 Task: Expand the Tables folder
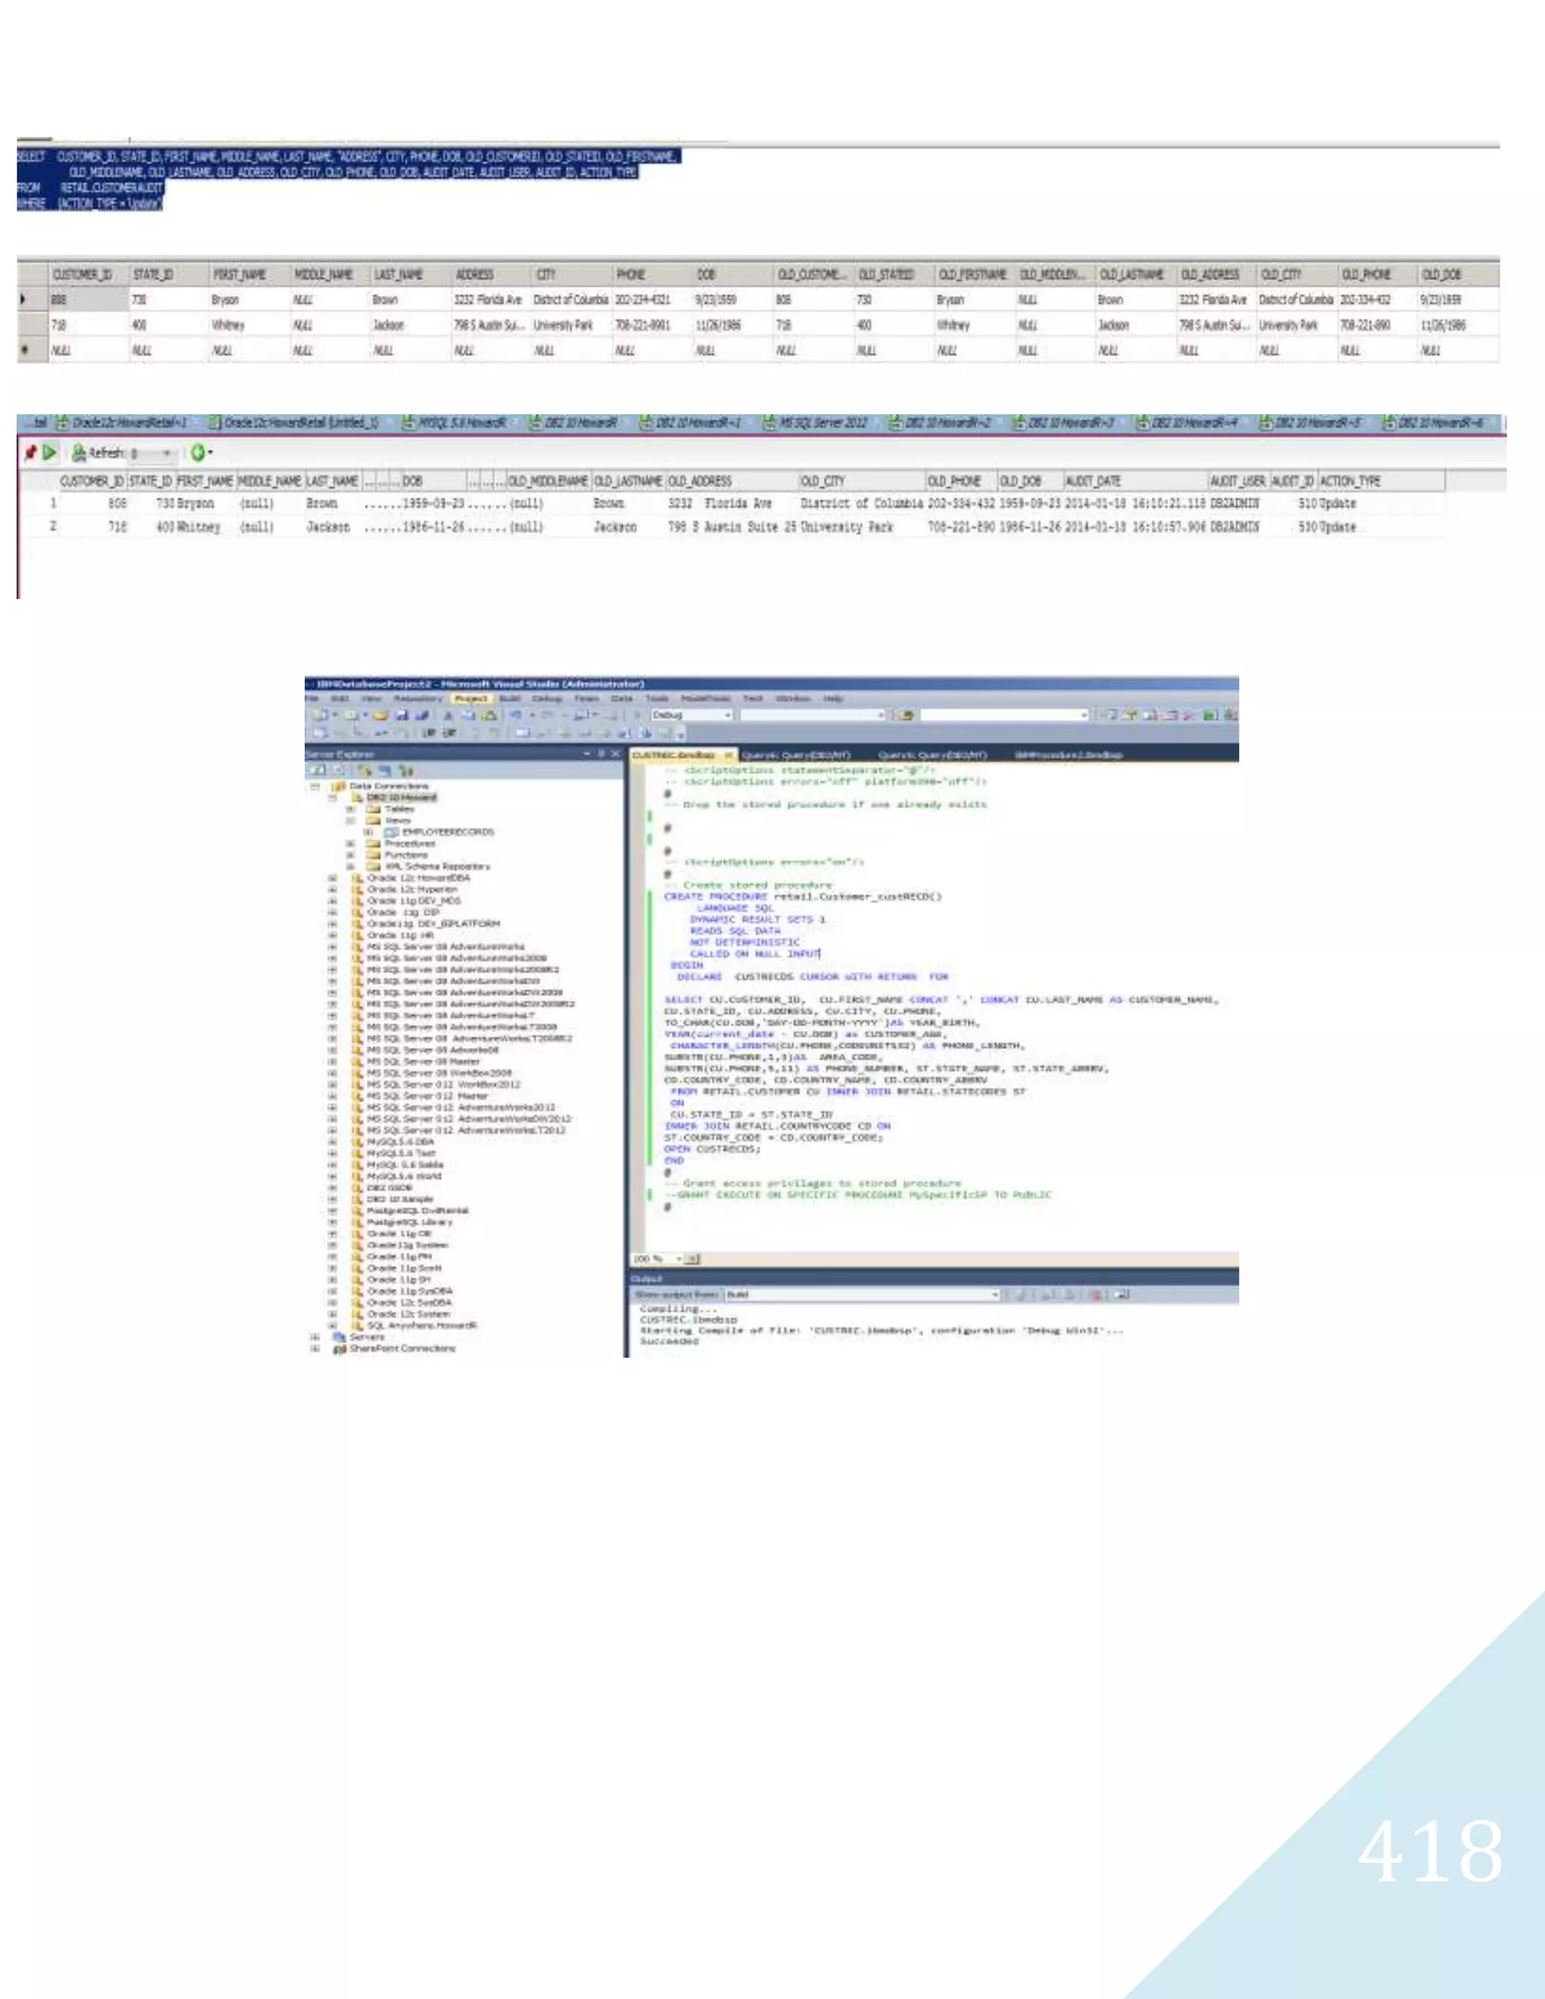click(351, 809)
